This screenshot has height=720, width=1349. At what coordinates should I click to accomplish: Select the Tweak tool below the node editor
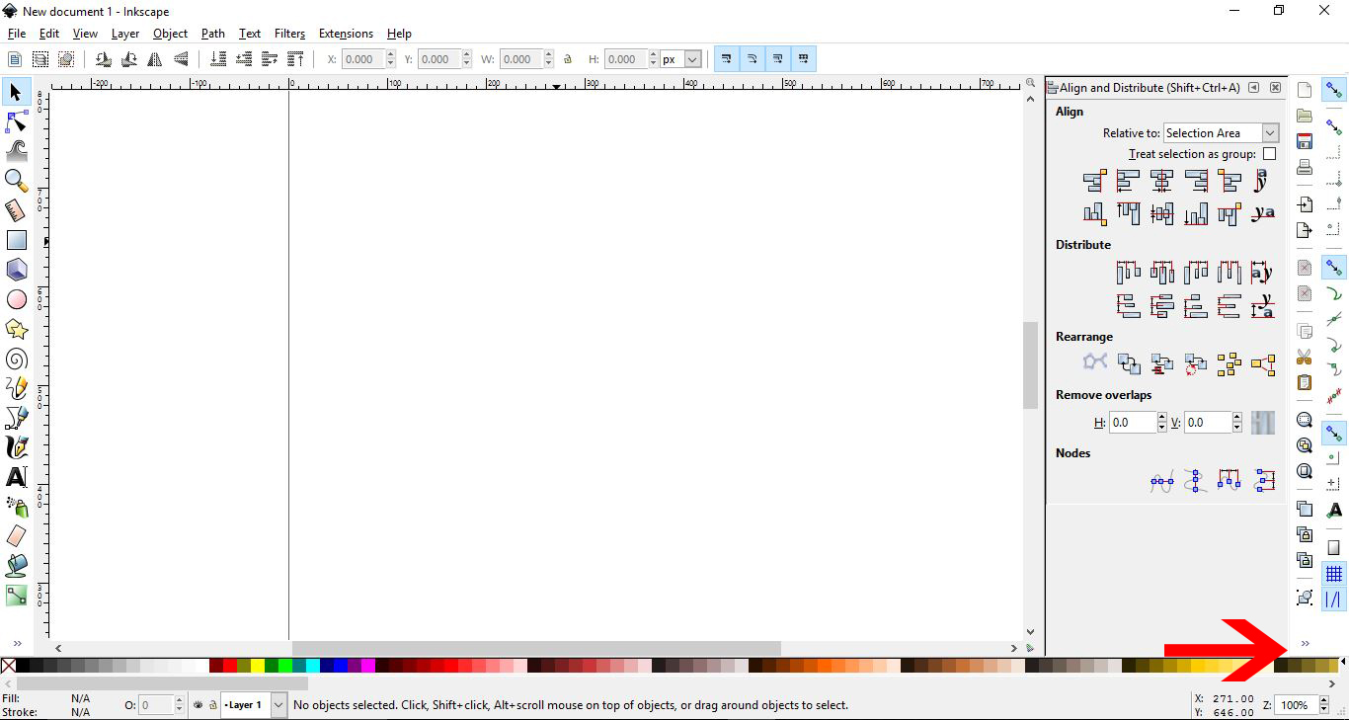pos(16,151)
